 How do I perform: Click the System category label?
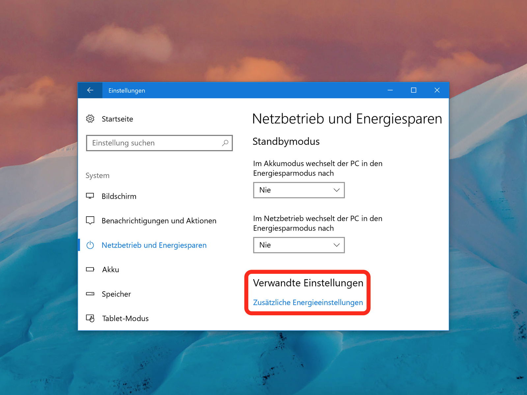coord(97,175)
